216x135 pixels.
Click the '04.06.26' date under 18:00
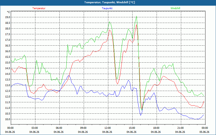[156, 132]
